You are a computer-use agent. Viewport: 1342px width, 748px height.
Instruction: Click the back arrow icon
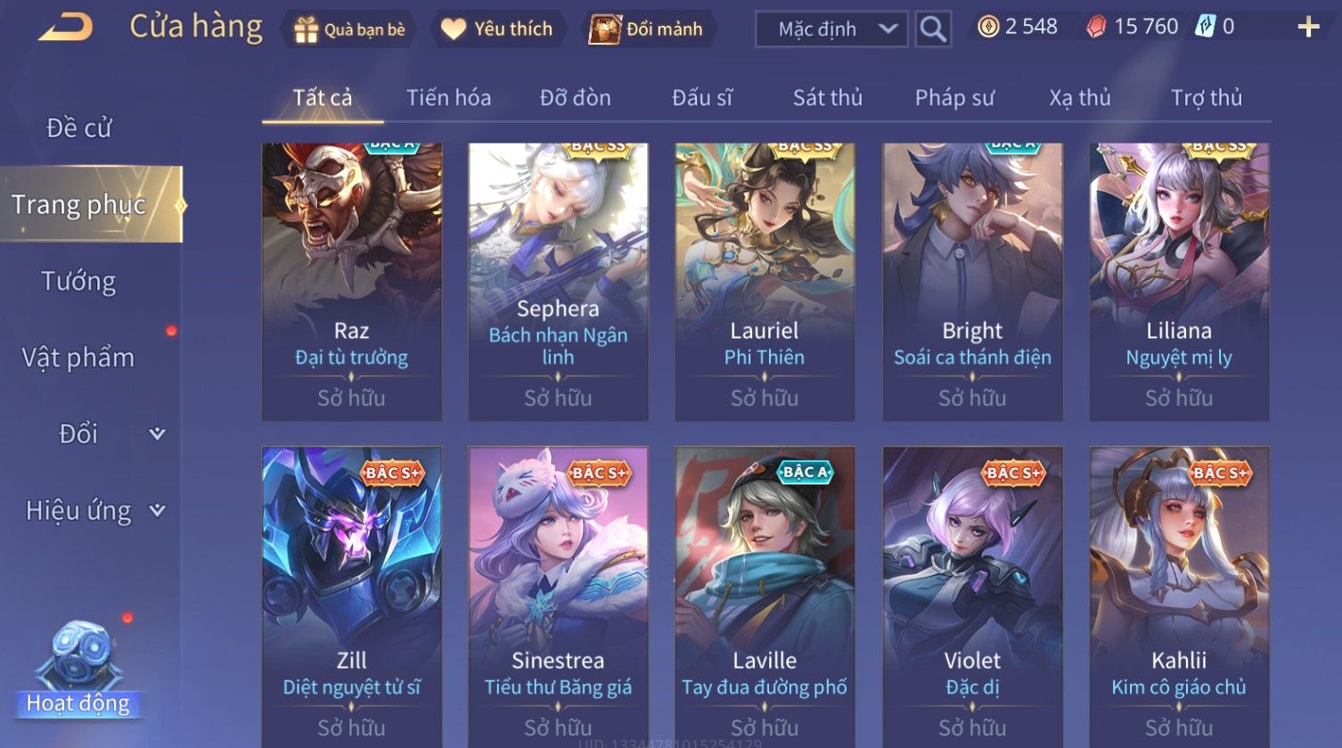pos(65,28)
